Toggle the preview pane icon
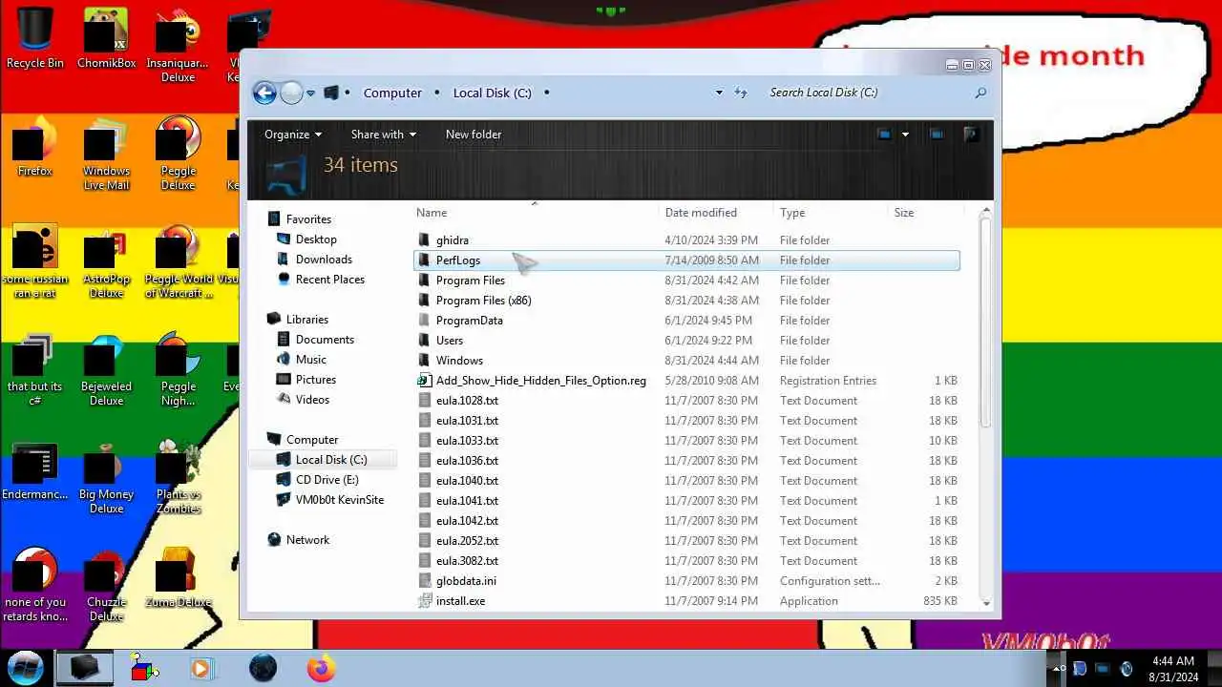Image resolution: width=1222 pixels, height=687 pixels. 937,135
